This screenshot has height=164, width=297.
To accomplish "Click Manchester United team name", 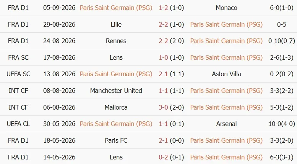I will click(116, 91).
